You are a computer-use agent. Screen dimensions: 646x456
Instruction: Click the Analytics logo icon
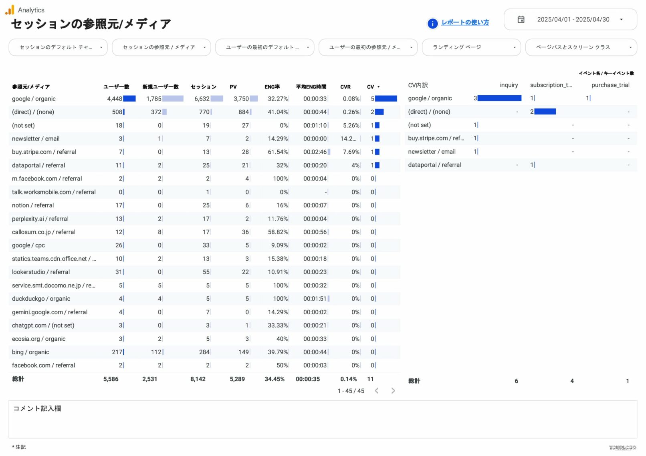tap(10, 10)
